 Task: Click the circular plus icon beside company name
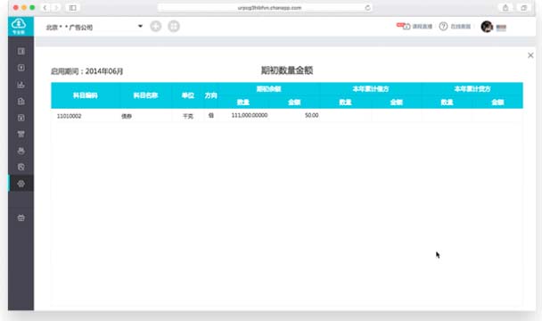click(156, 26)
